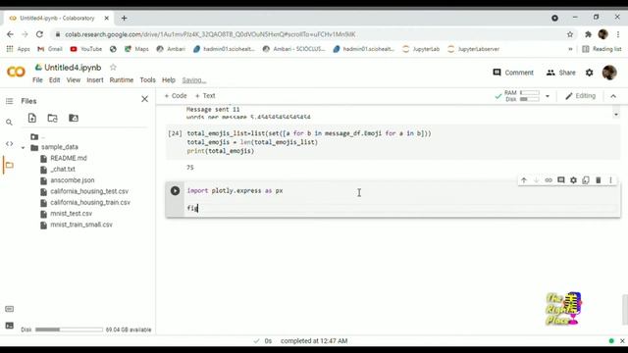
Task: Open terminal icon at bottom left
Action: [9, 326]
